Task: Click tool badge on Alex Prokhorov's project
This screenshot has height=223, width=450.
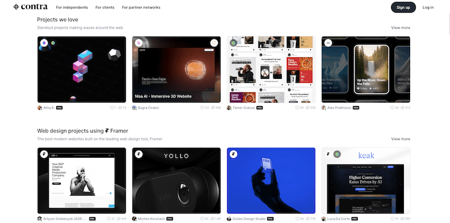Action: pyautogui.click(x=328, y=43)
